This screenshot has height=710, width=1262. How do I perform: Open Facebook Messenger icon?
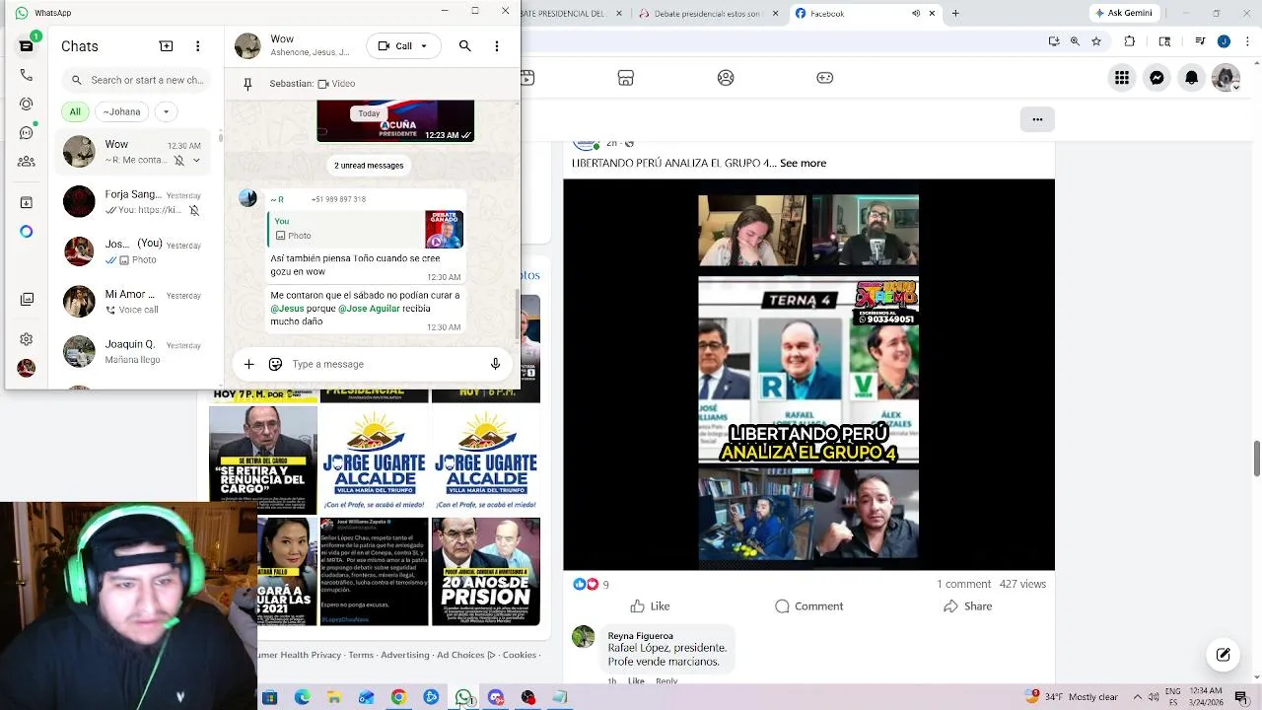tap(1157, 78)
